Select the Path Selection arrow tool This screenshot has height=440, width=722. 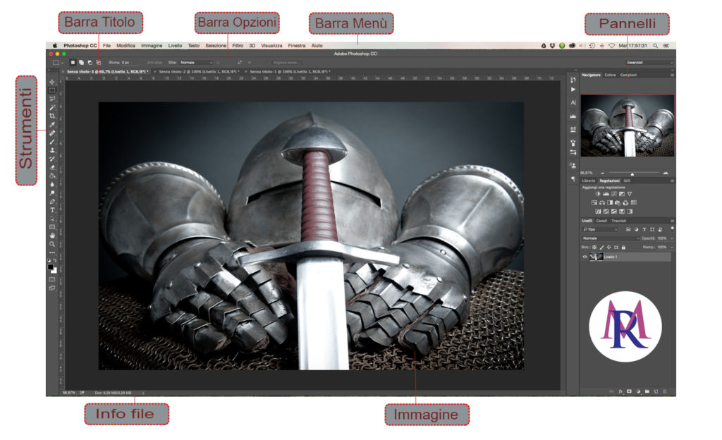pos(52,219)
